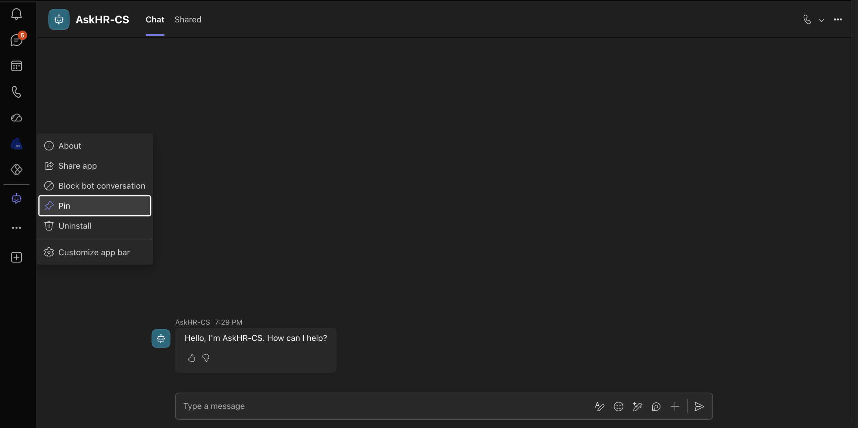
Task: Open the emoji picker in the compose bar
Action: tap(618, 406)
